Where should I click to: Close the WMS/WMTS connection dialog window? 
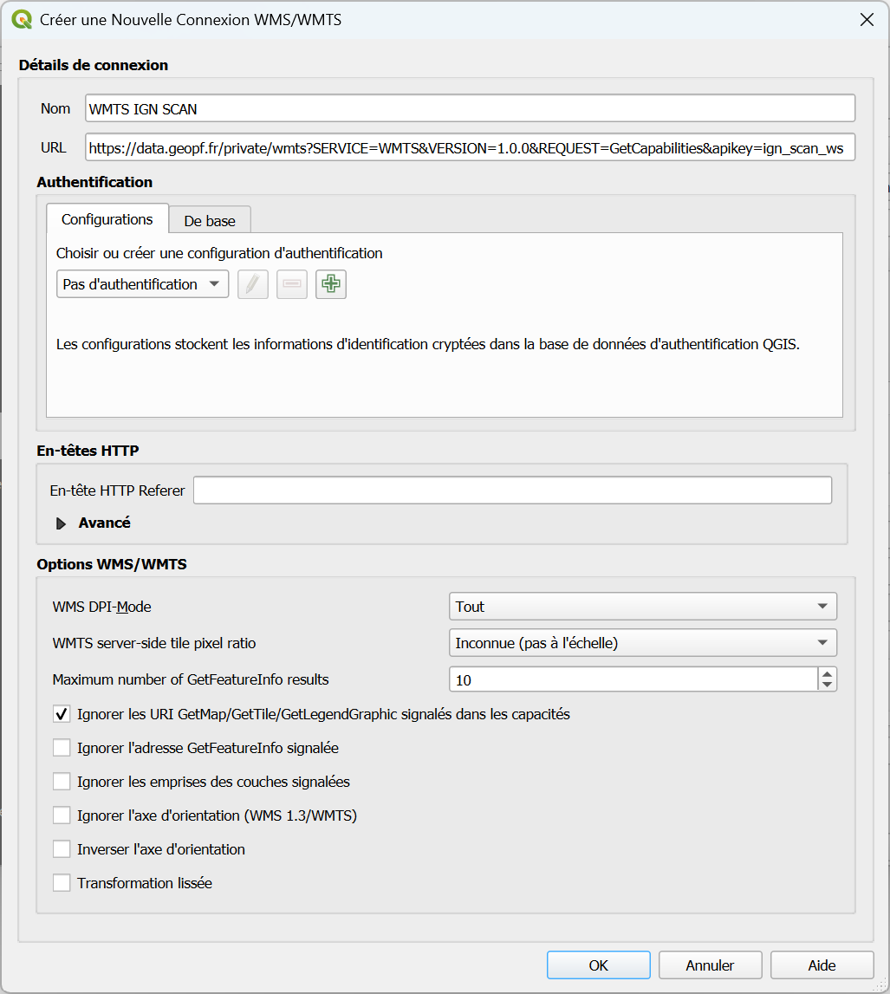pyautogui.click(x=866, y=19)
